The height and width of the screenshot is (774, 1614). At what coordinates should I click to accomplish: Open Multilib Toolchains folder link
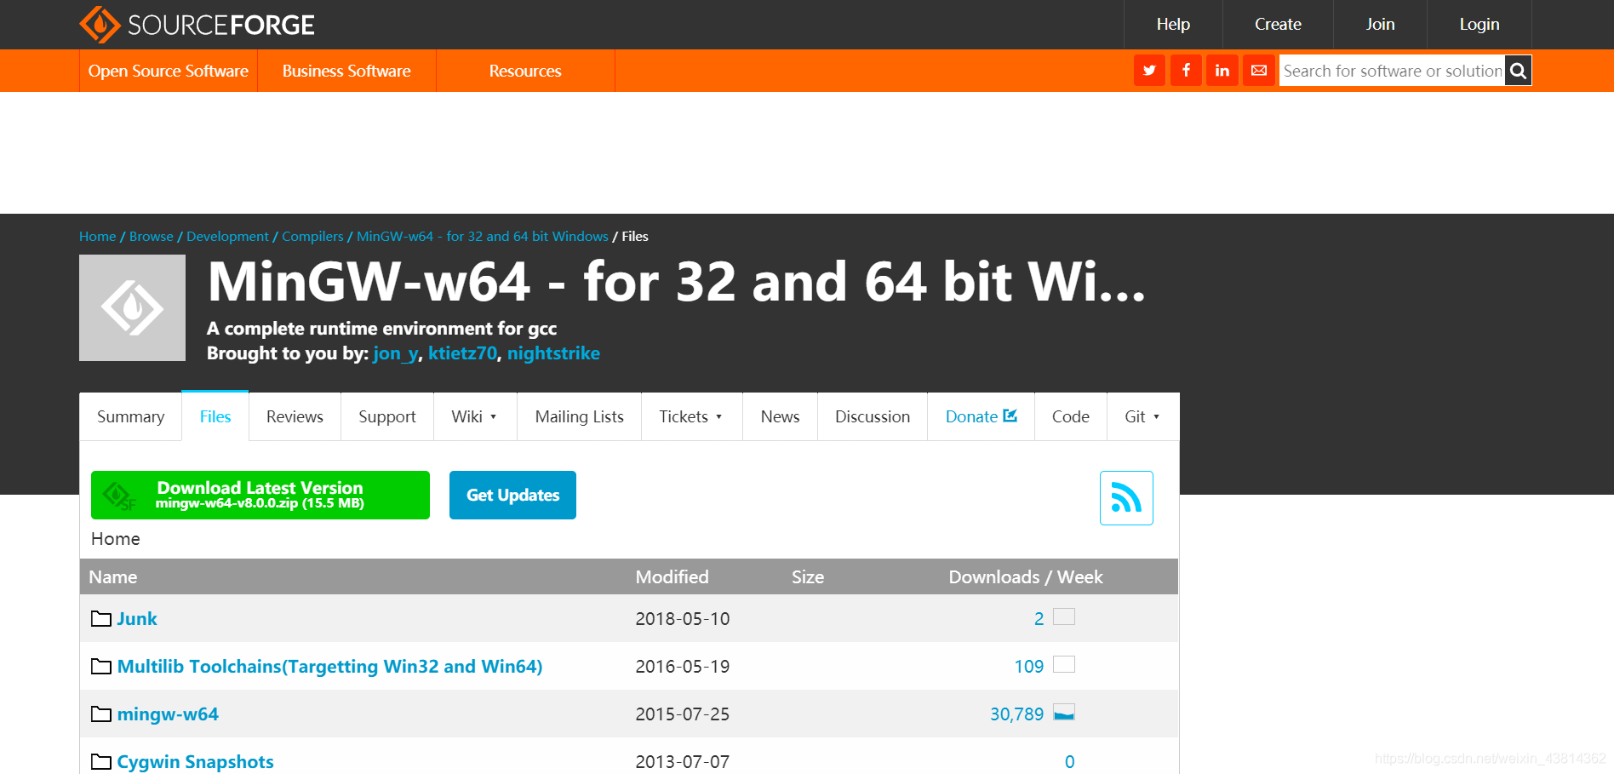[x=329, y=667]
